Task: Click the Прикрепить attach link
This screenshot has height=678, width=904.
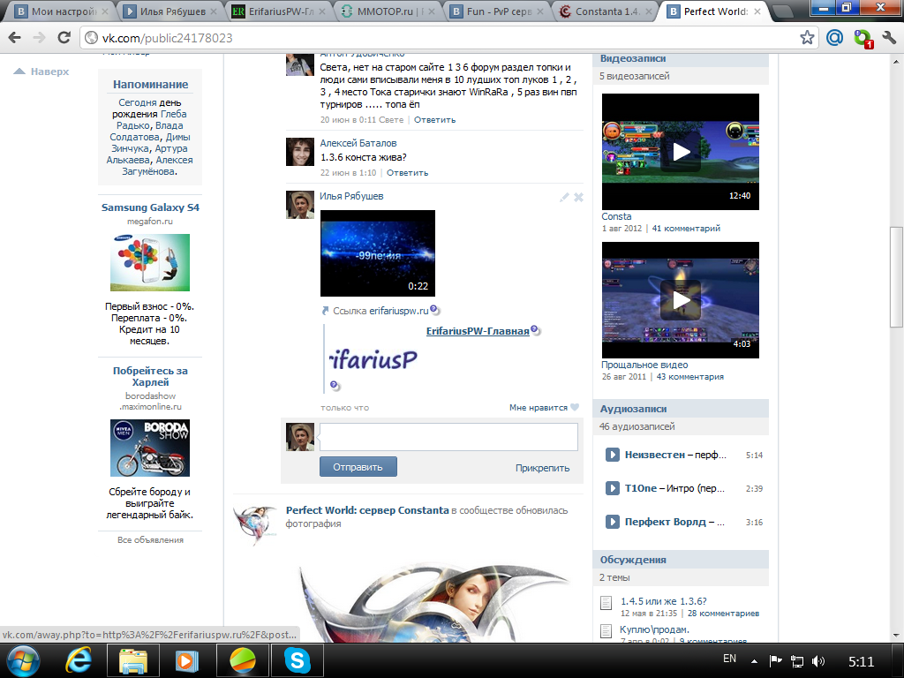Action: coord(542,468)
